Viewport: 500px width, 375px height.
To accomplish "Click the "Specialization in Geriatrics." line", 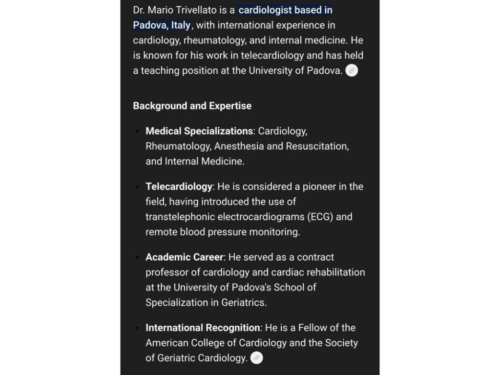I will 206,303.
